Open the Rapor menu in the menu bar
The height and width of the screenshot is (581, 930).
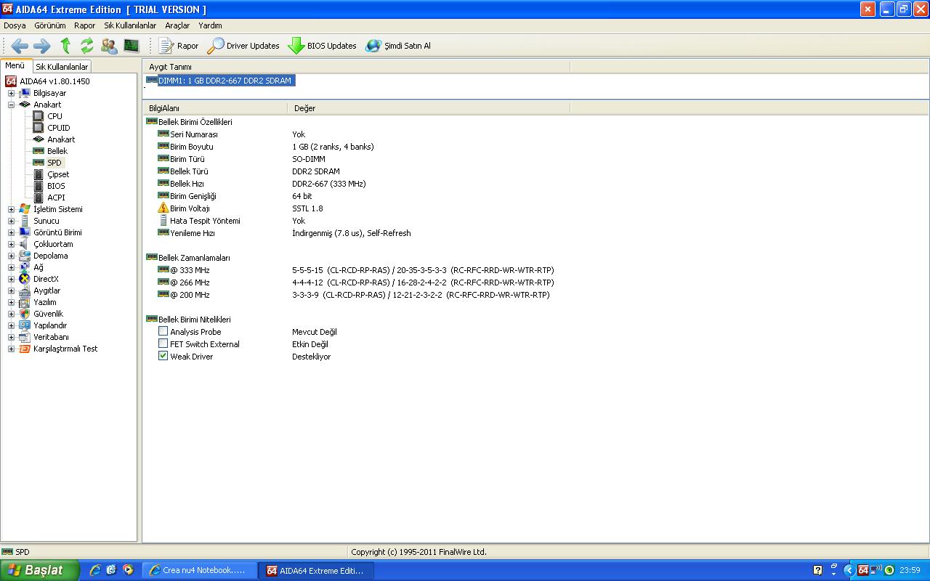tap(85, 25)
